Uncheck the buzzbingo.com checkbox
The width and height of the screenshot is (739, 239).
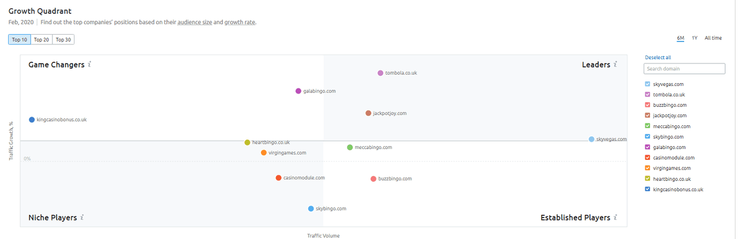coord(647,105)
